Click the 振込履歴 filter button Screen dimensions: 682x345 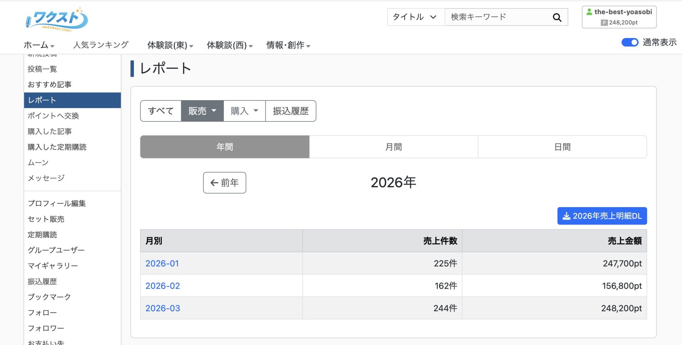[290, 110]
